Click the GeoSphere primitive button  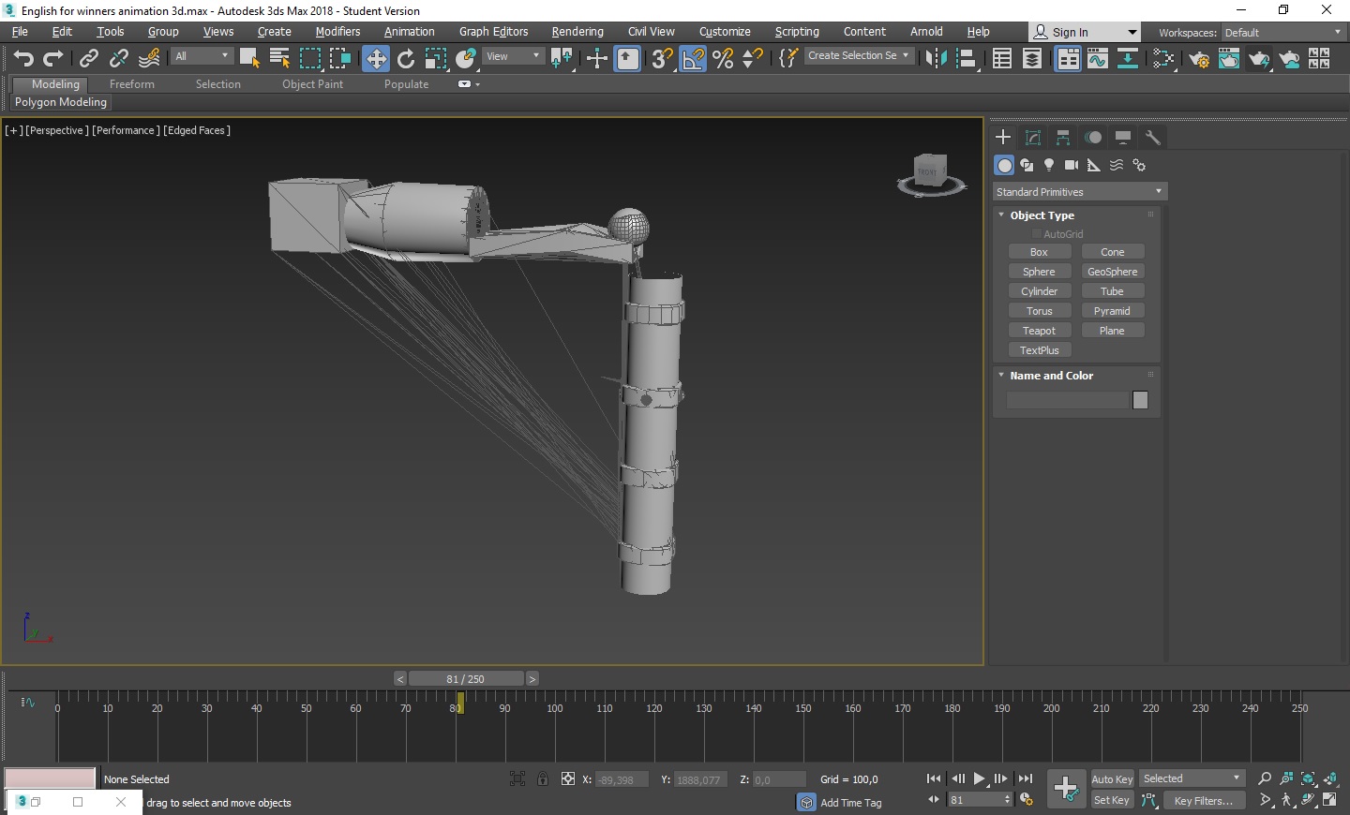[1112, 272]
